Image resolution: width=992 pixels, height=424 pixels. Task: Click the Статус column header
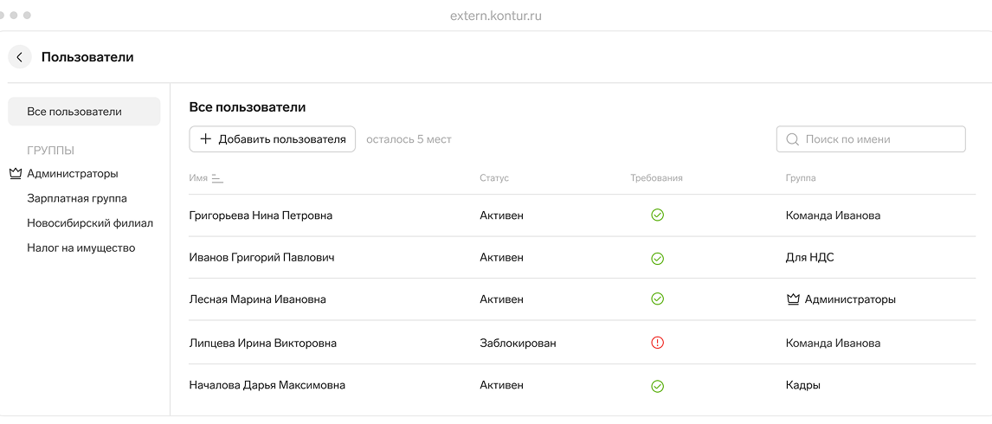click(494, 178)
